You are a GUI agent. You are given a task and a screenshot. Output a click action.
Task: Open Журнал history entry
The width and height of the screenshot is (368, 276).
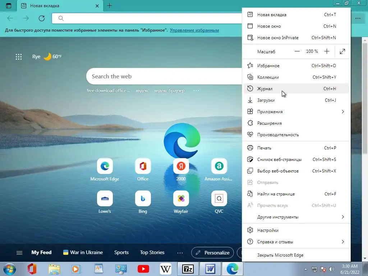coord(296,89)
